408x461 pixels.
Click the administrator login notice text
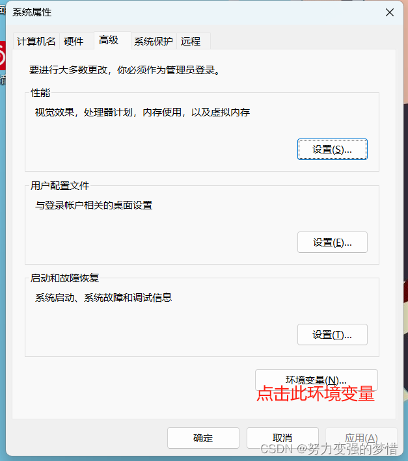(x=125, y=70)
